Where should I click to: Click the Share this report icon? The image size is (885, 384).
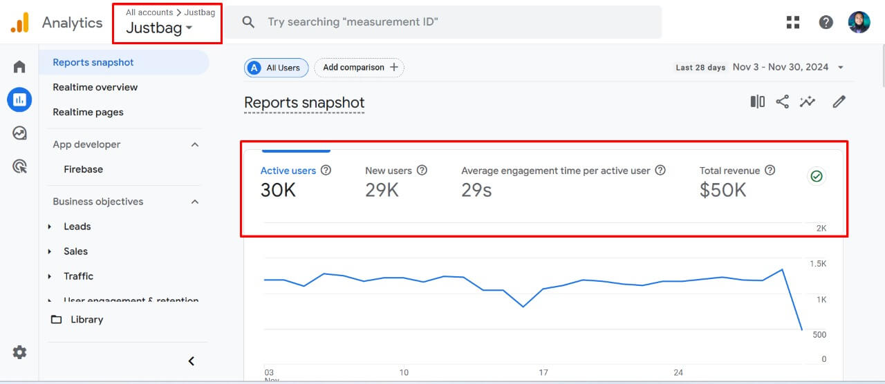tap(782, 102)
